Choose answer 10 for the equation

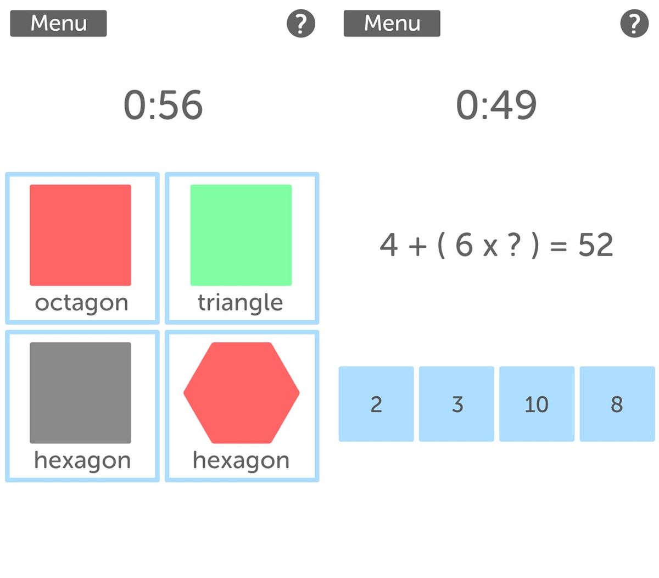[537, 404]
